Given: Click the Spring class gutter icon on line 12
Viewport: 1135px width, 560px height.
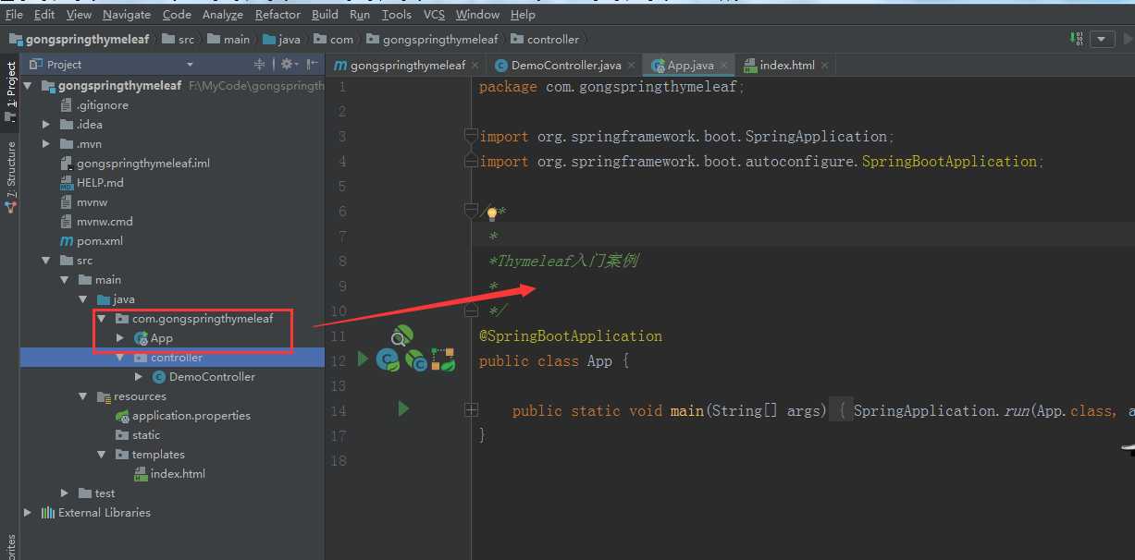Looking at the screenshot, I should coord(388,360).
